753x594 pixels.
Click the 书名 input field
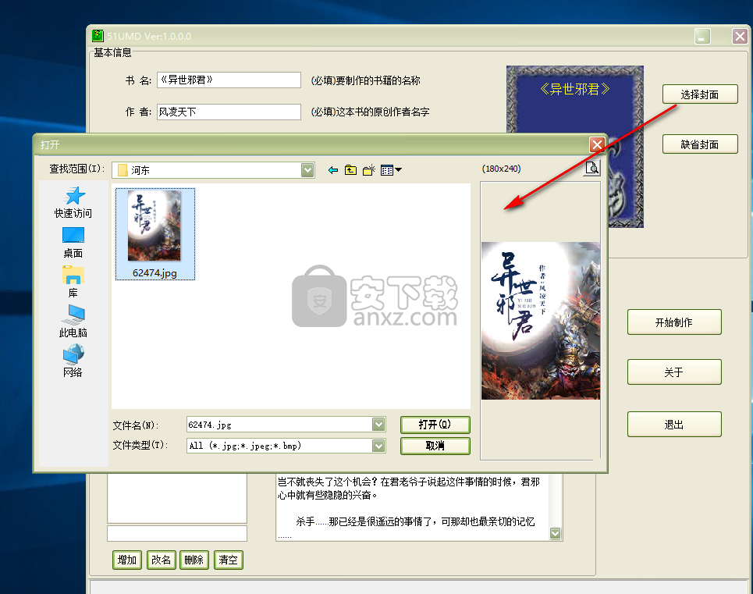point(229,80)
